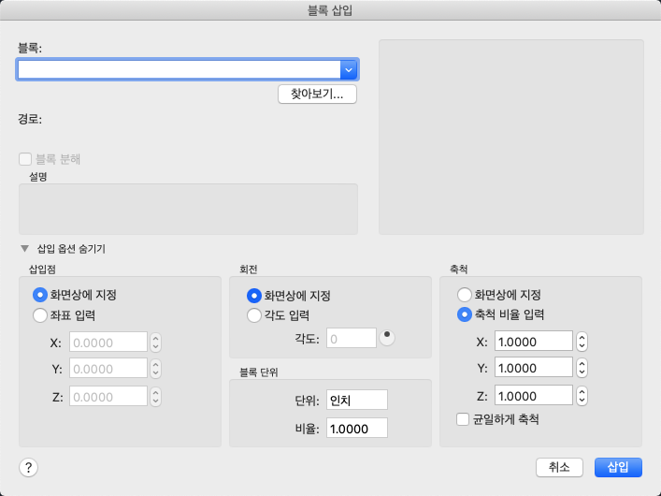661x496 pixels.
Task: Click the 블록 name combo box field
Action: click(x=178, y=69)
